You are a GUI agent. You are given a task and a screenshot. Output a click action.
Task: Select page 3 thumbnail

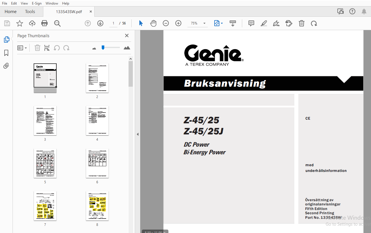(45, 121)
